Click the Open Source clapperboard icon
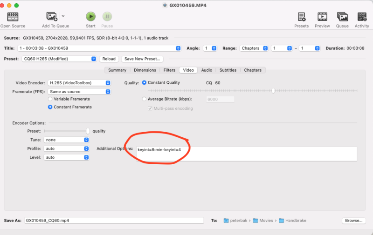This screenshot has height=235, width=373. click(13, 17)
